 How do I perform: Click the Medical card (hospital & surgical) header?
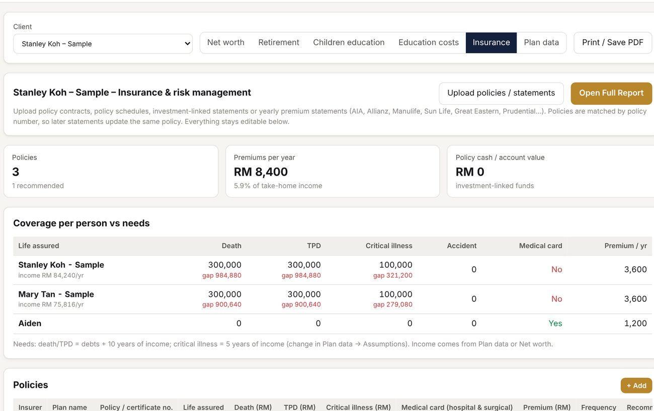457,407
